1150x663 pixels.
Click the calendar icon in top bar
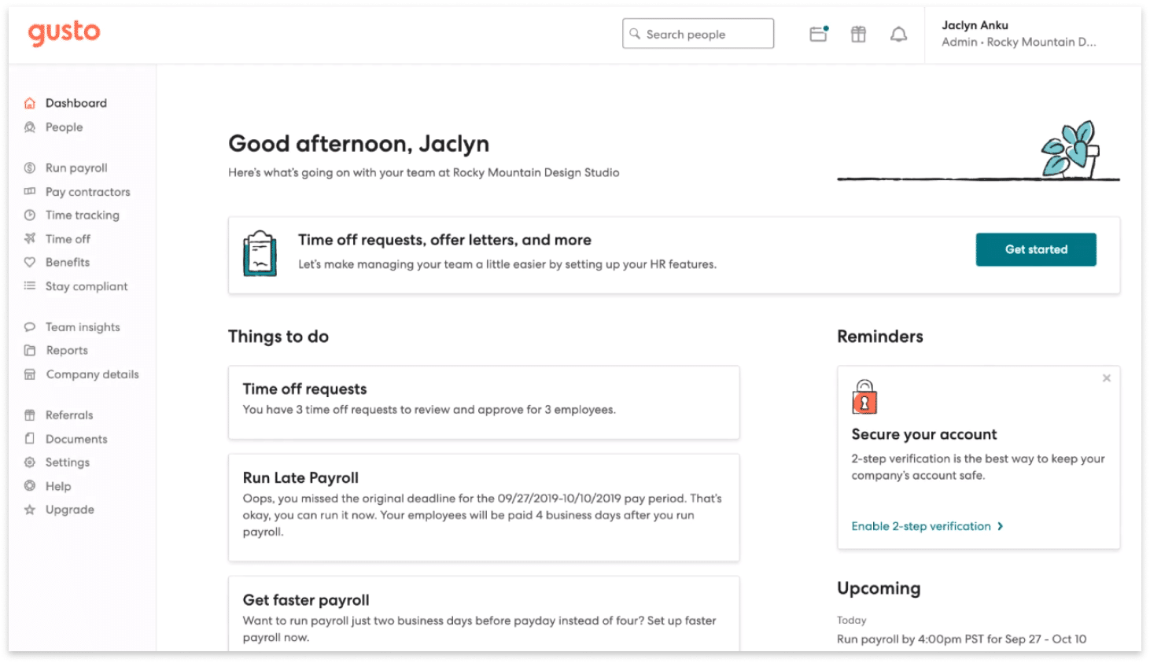pyautogui.click(x=817, y=33)
